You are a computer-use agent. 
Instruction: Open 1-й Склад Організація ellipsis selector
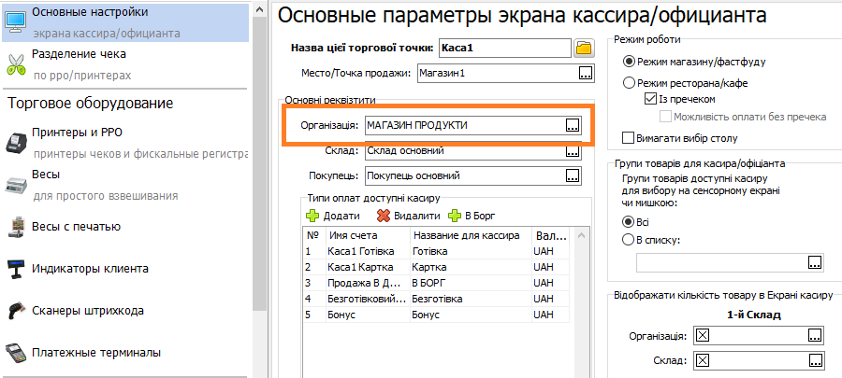point(815,336)
